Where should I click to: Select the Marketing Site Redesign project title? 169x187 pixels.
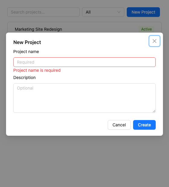pos(38,29)
